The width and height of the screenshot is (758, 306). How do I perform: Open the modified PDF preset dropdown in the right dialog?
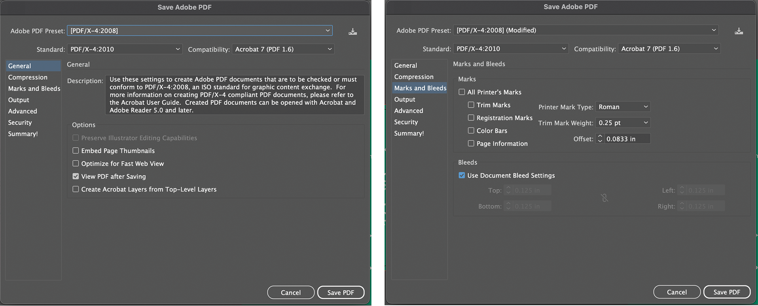[x=586, y=30]
